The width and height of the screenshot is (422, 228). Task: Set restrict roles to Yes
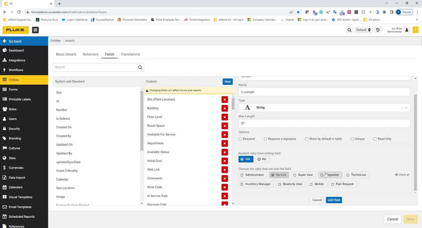coord(246,159)
